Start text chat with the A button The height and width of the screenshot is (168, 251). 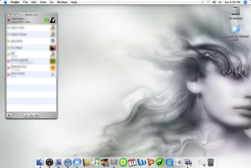coord(26,115)
